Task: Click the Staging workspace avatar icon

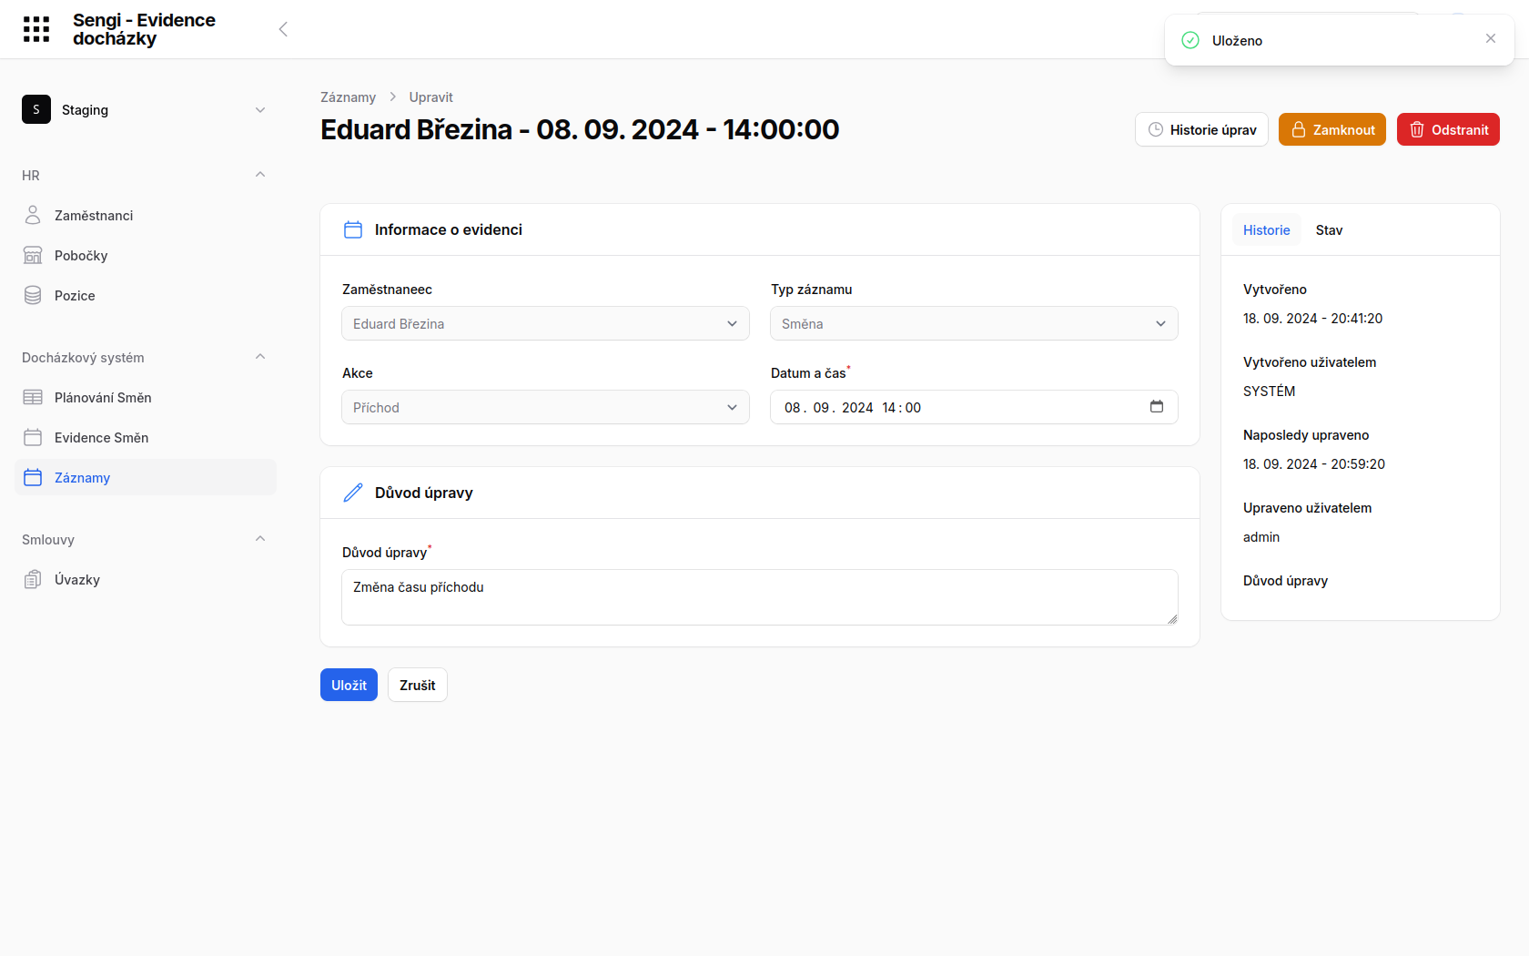Action: pos(36,109)
